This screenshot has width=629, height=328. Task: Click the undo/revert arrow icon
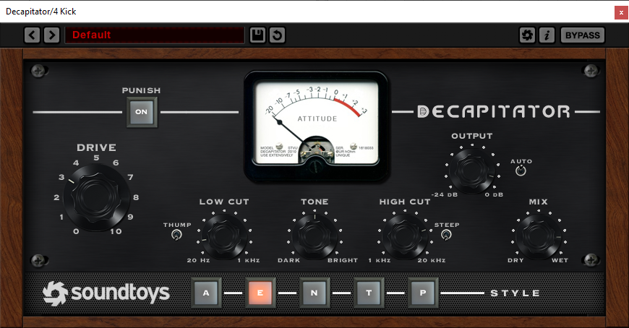pos(277,35)
